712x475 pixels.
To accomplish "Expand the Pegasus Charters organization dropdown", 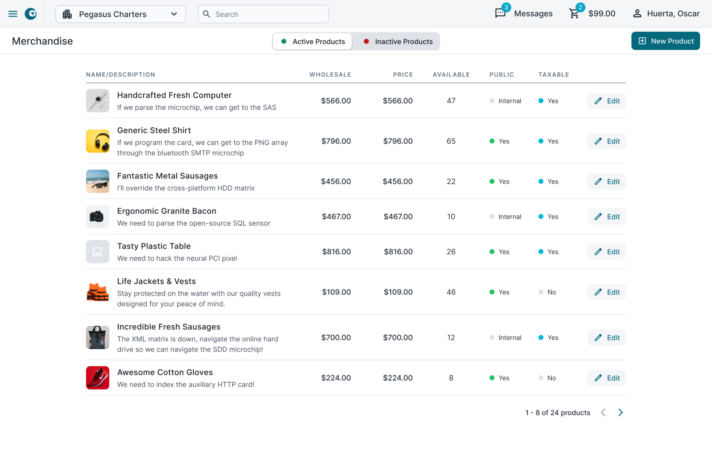I will 173,14.
